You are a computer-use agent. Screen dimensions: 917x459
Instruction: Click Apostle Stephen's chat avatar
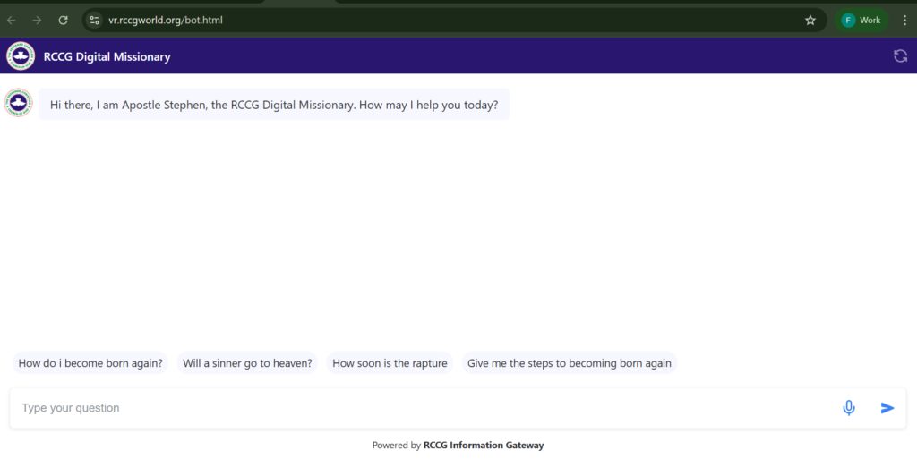18,103
